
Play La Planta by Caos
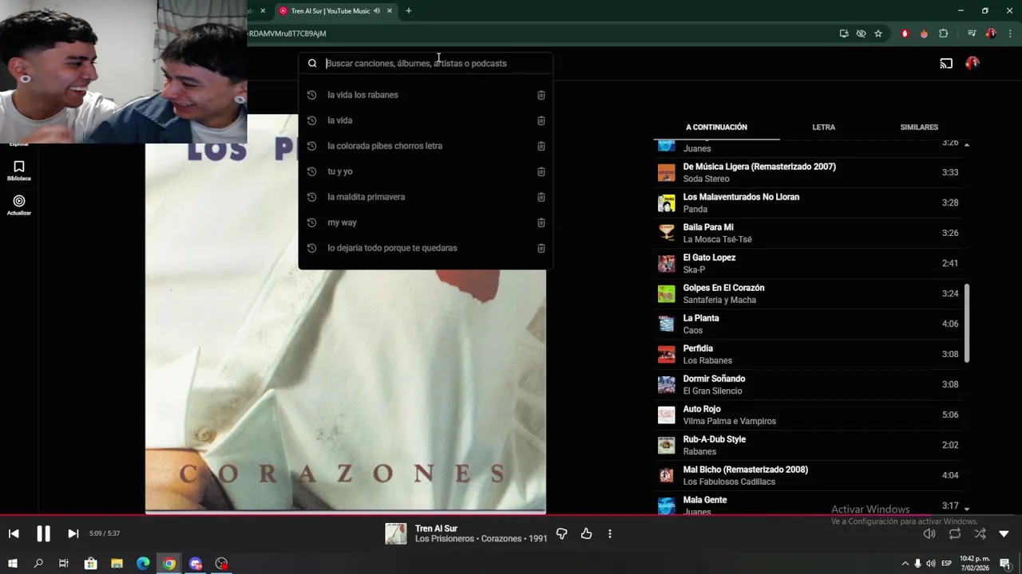[x=808, y=324]
